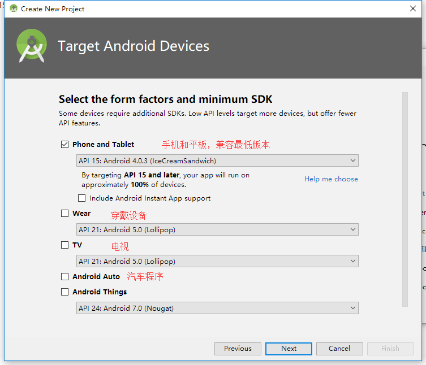Click the Android Studio logo in header
Image resolution: width=426 pixels, height=365 pixels.
pyautogui.click(x=32, y=46)
